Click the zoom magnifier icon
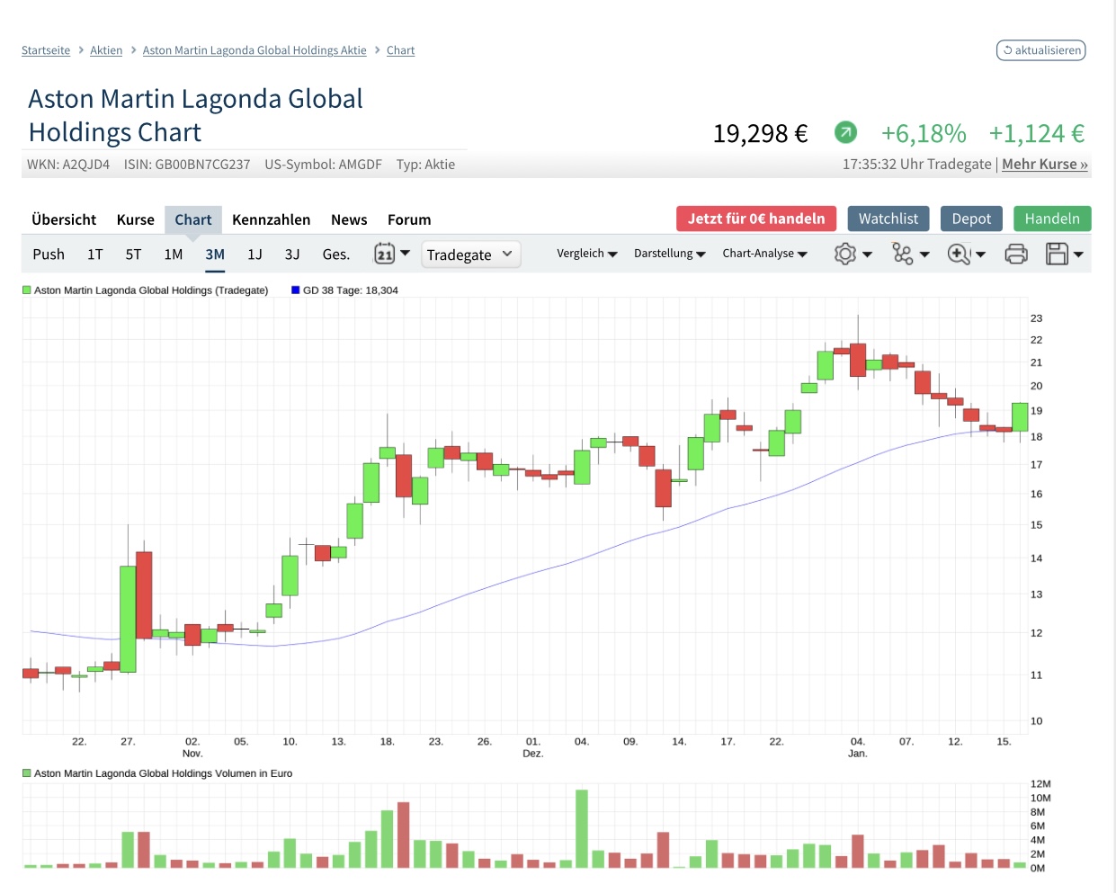Viewport: 1116px width, 893px height. pos(960,254)
